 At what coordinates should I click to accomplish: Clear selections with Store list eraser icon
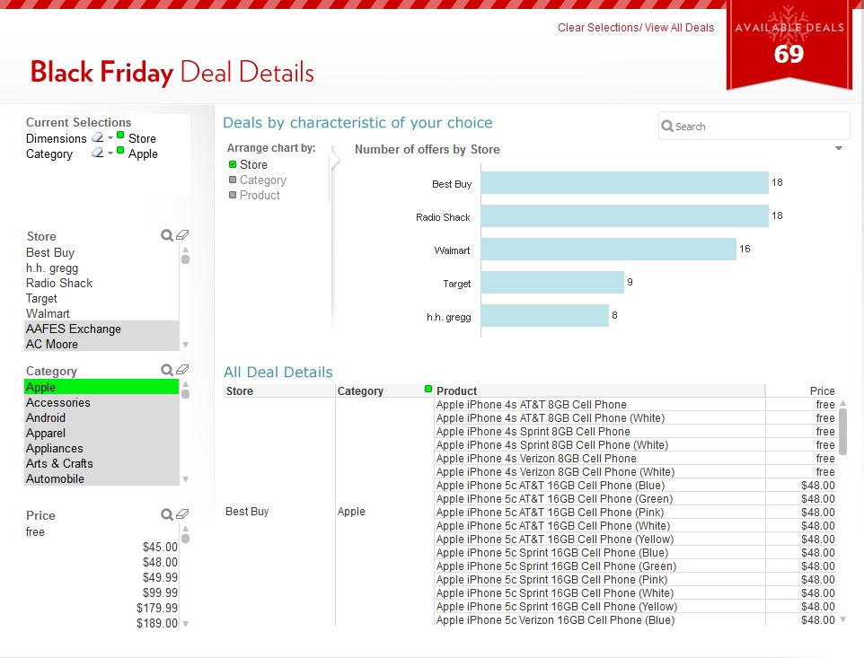182,235
